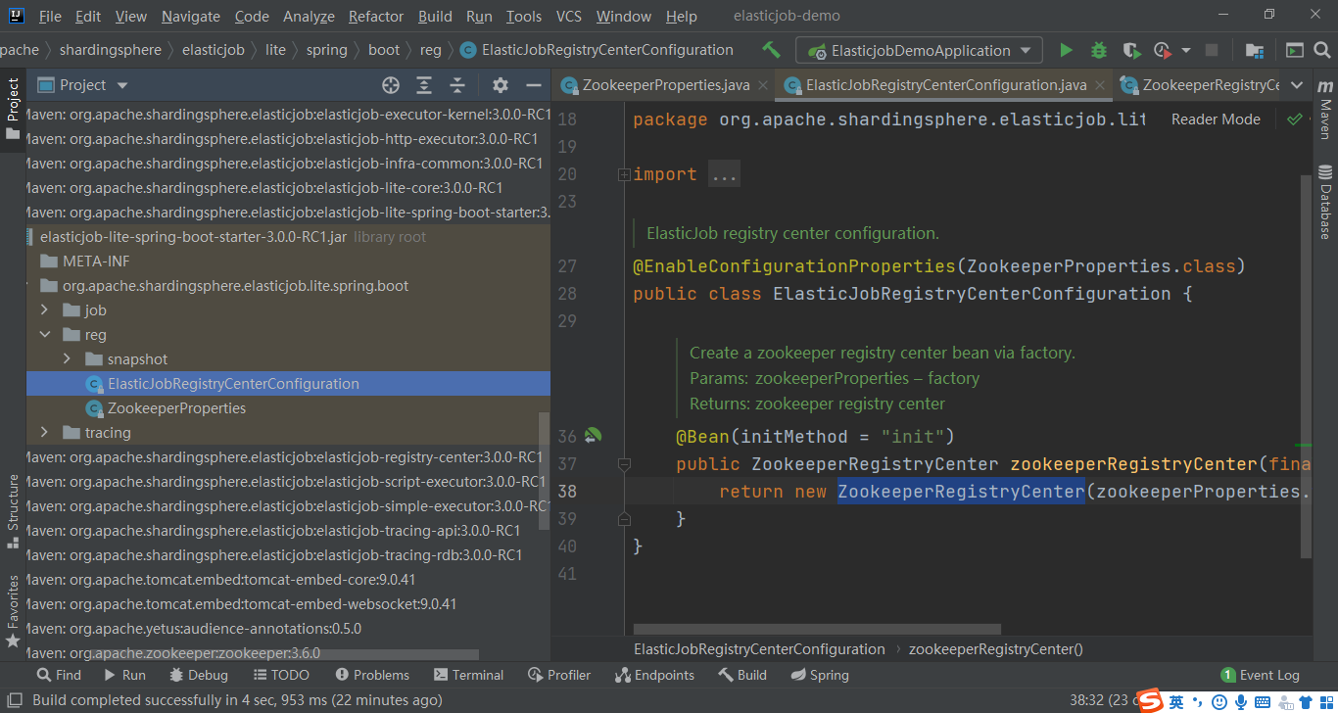
Task: Show hidden editor tabs chevron
Action: click(1298, 85)
